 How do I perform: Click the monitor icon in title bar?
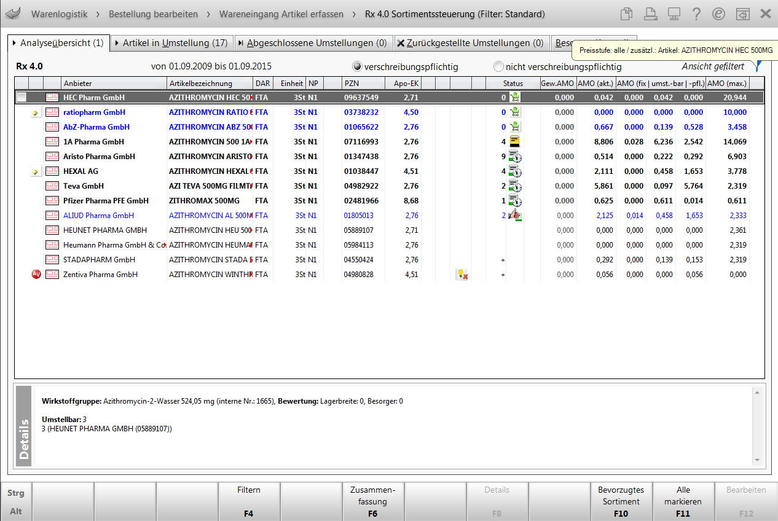tap(674, 14)
